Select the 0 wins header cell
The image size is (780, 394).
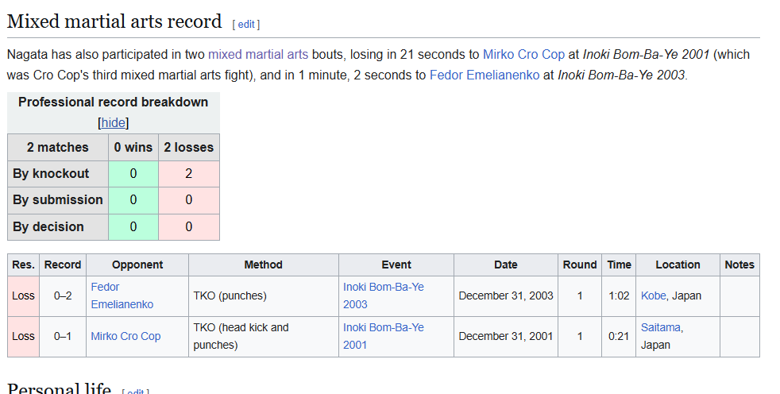pyautogui.click(x=133, y=147)
